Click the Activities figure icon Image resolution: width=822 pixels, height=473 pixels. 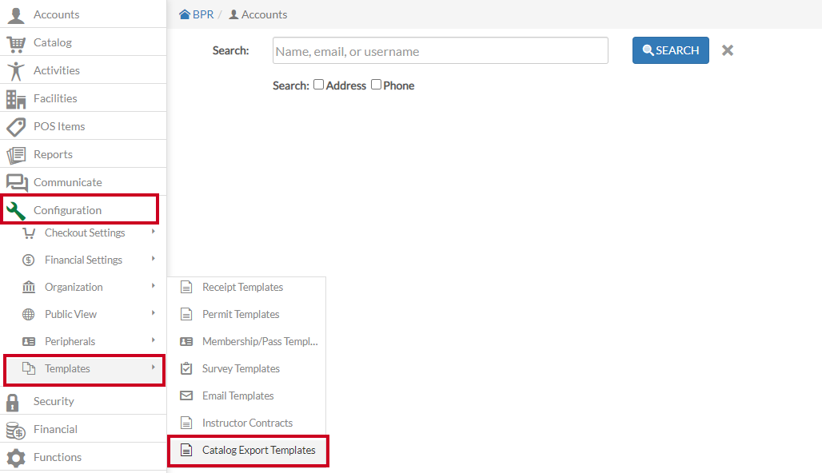point(16,71)
